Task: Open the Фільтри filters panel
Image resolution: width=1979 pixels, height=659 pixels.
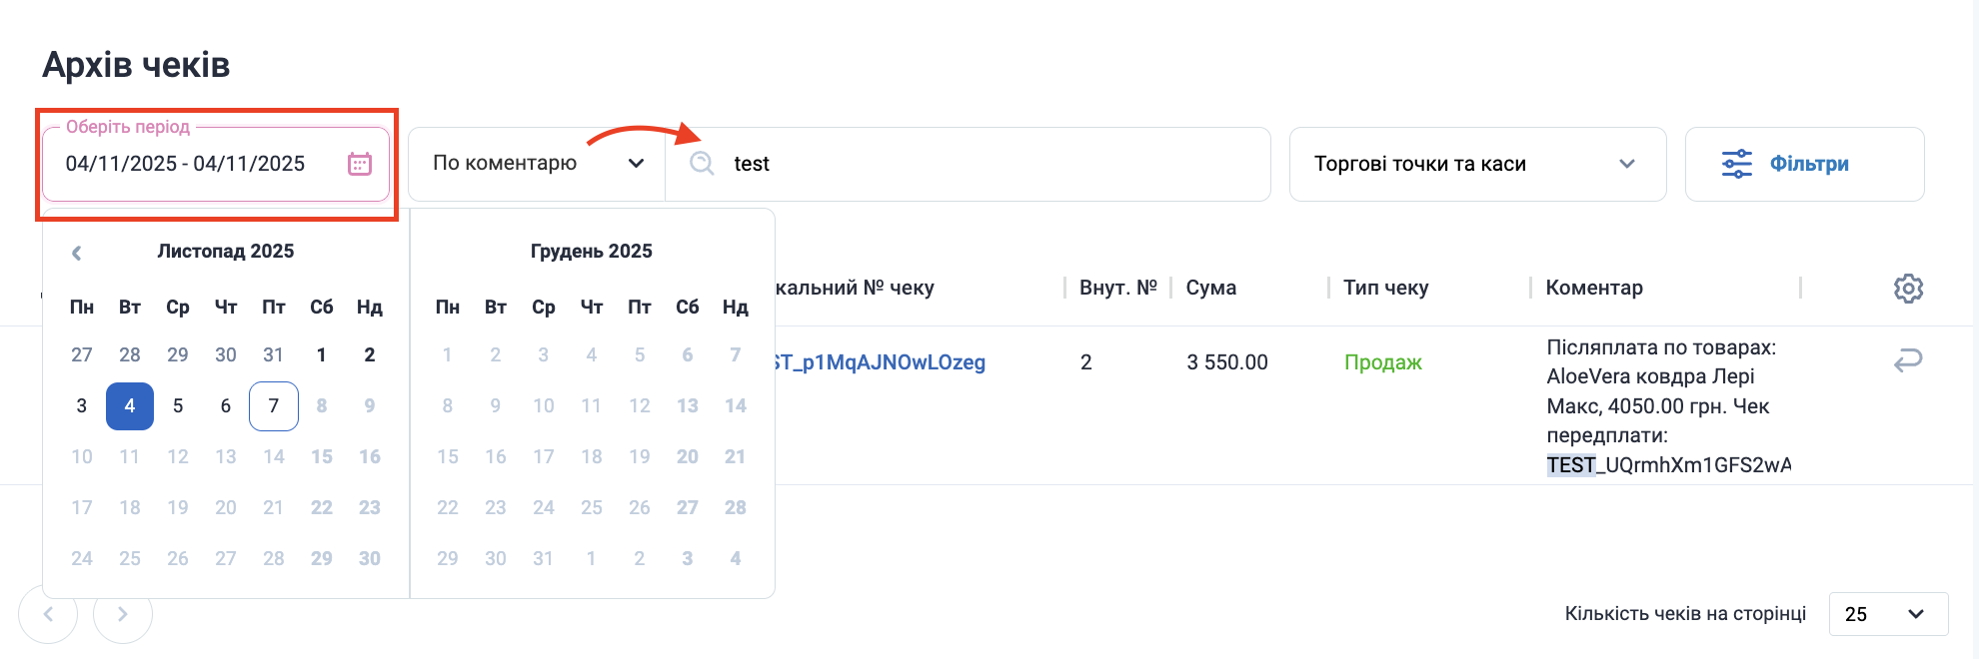Action: 1807,164
